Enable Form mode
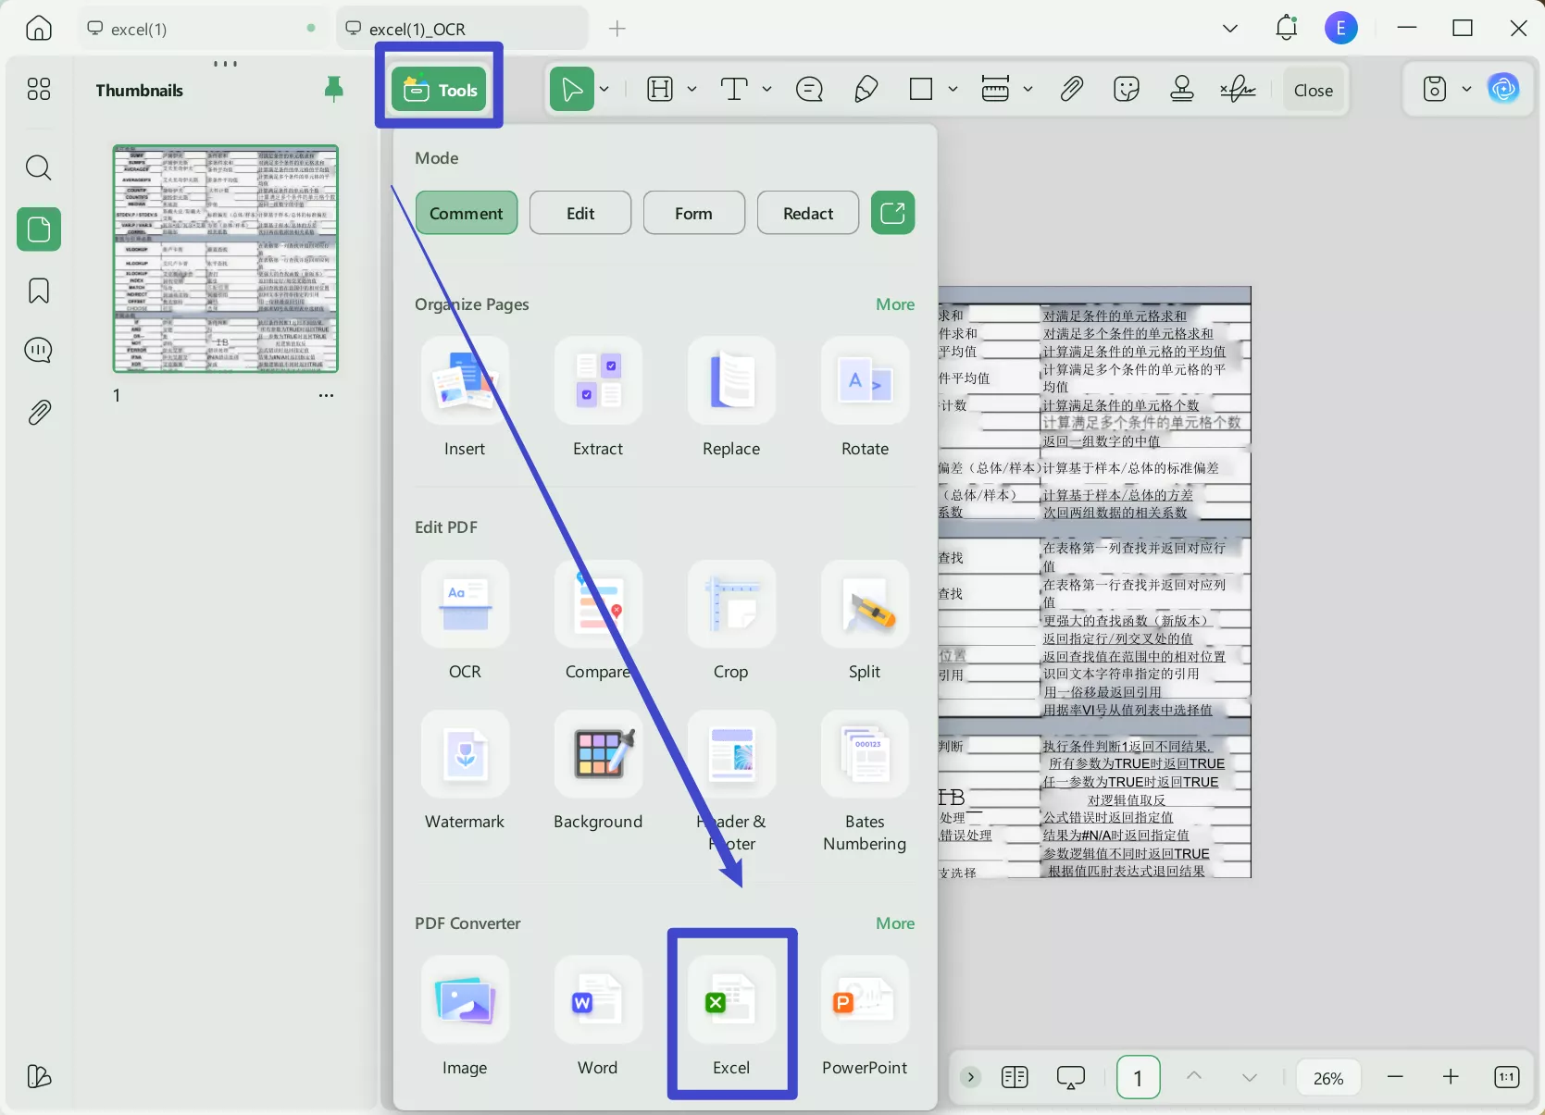 (x=692, y=212)
